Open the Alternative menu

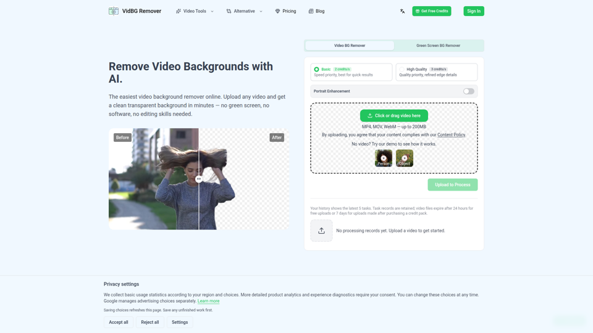coord(245,11)
